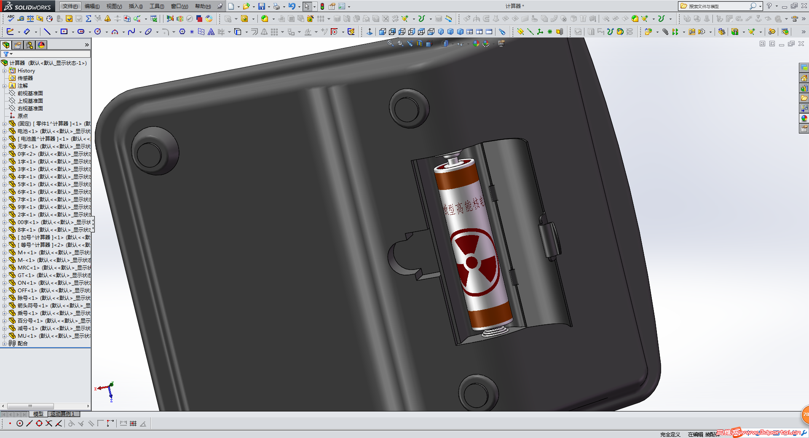Open the Line tool dropdown arrow

[55, 32]
